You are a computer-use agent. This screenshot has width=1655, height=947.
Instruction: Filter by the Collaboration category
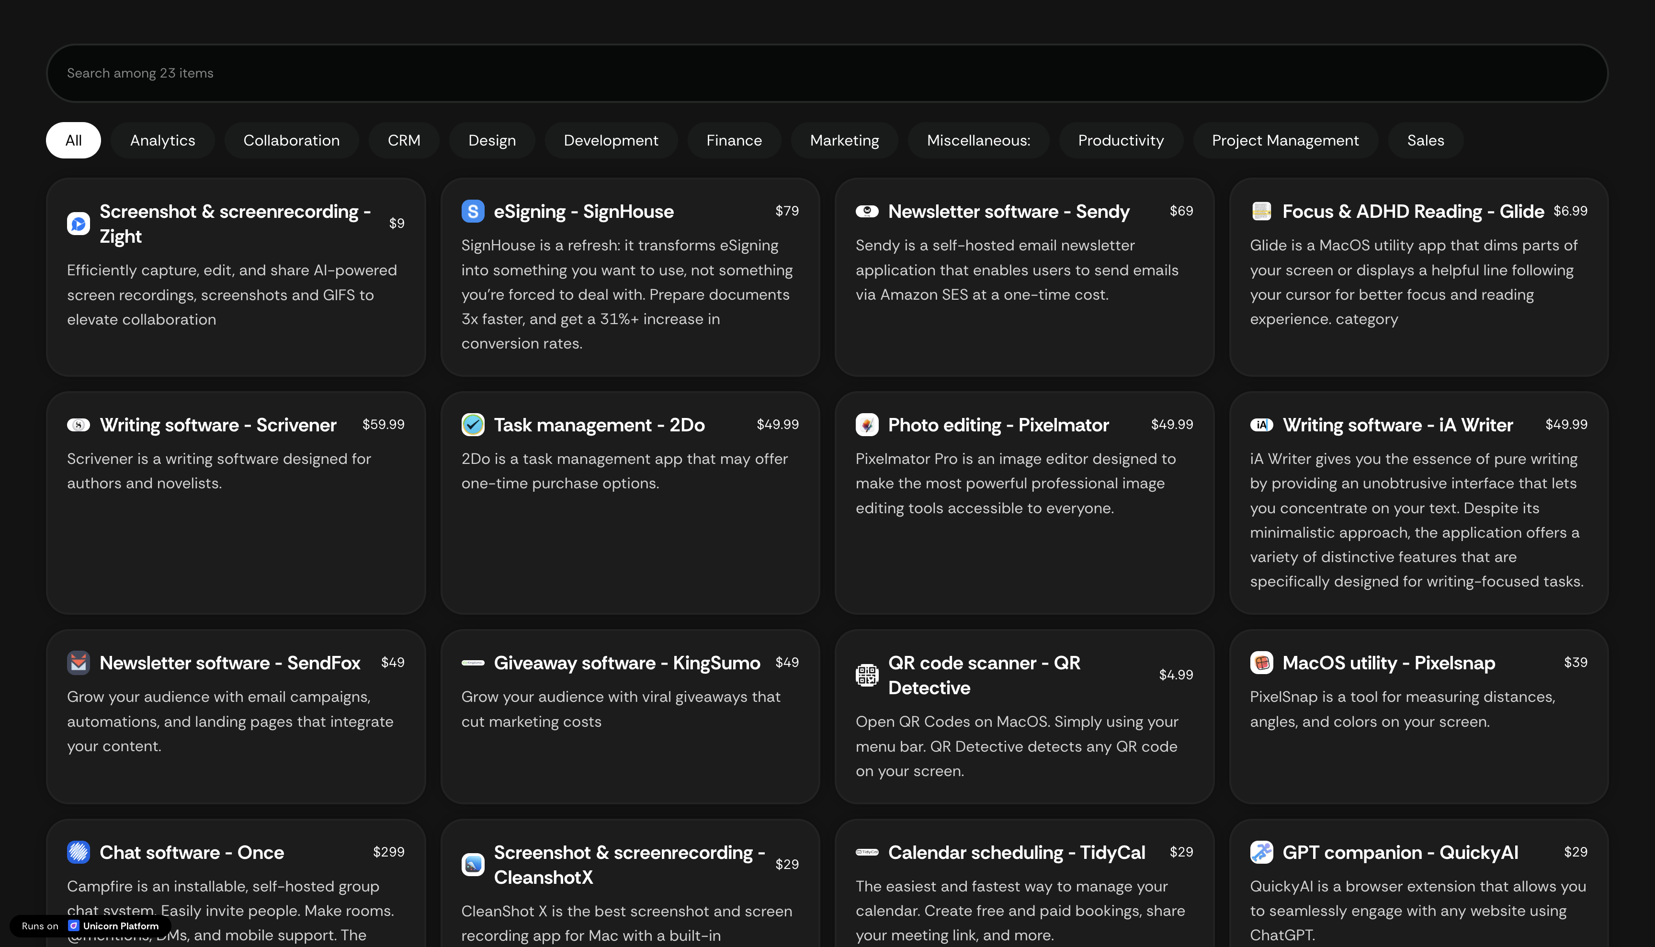[292, 140]
